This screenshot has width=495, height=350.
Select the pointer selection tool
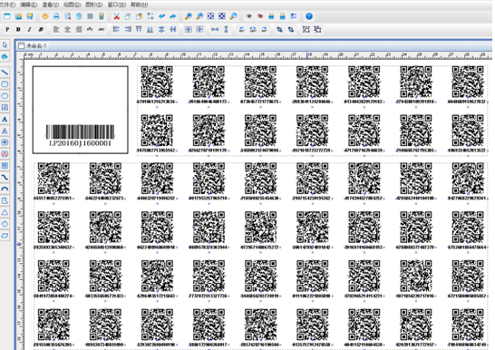[x=5, y=45]
